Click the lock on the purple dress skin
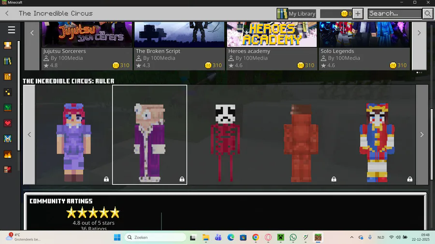 (x=106, y=179)
